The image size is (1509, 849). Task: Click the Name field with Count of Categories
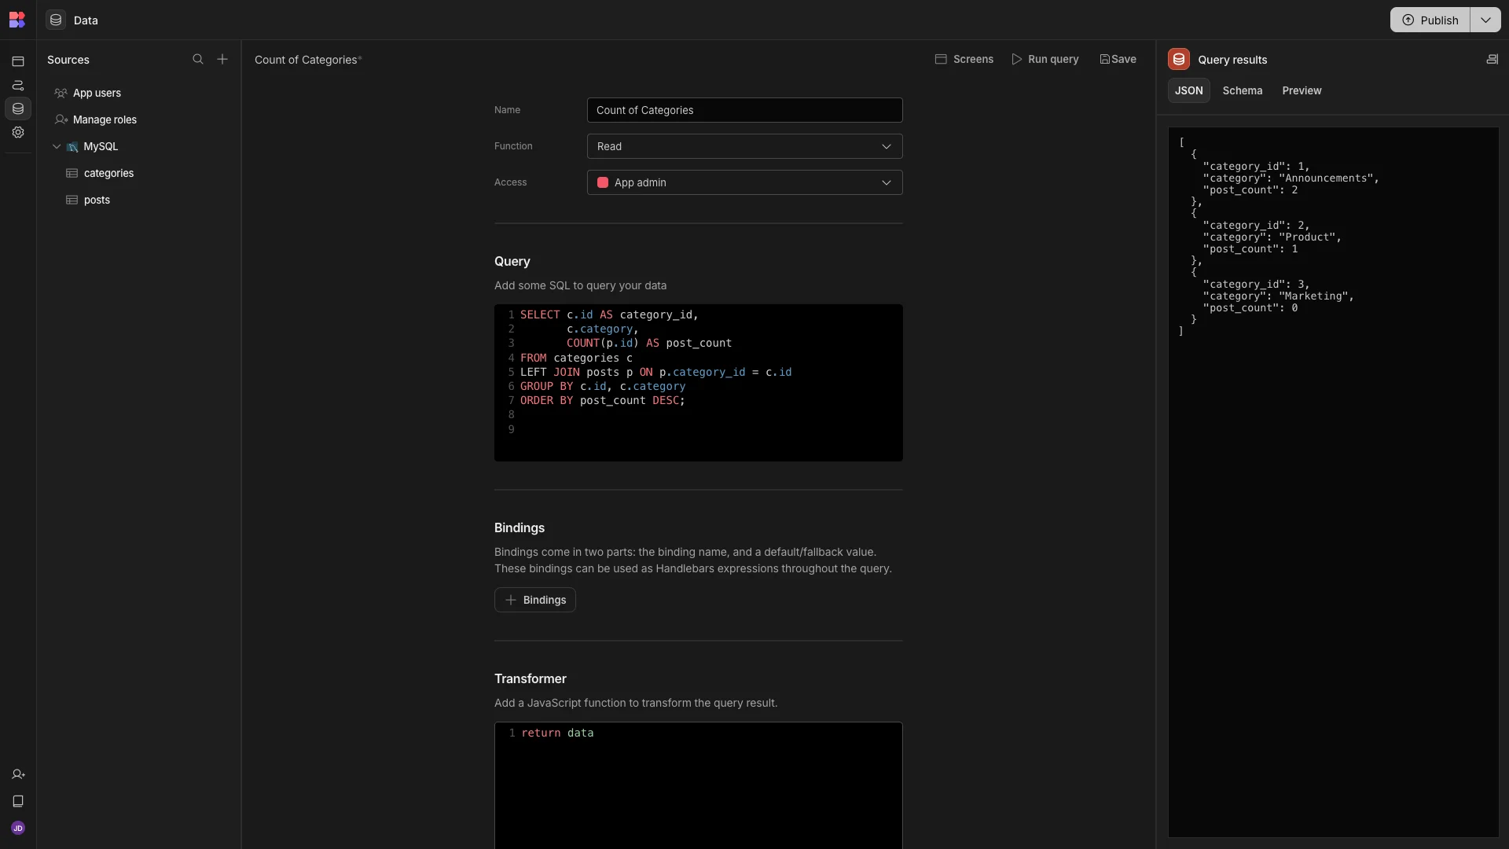tap(744, 110)
